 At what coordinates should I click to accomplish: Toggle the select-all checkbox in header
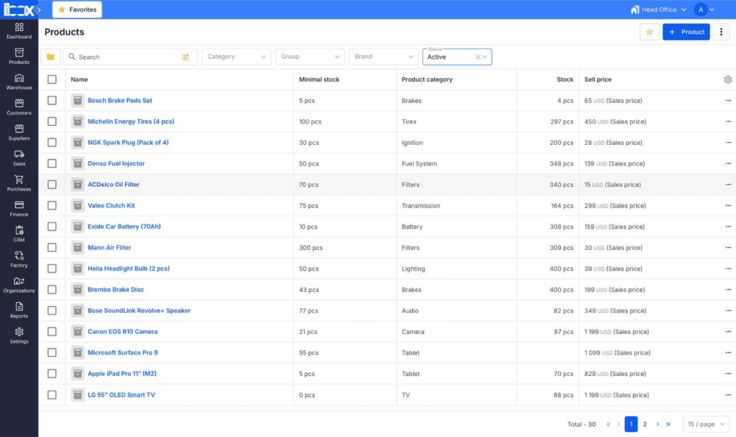pyautogui.click(x=52, y=79)
